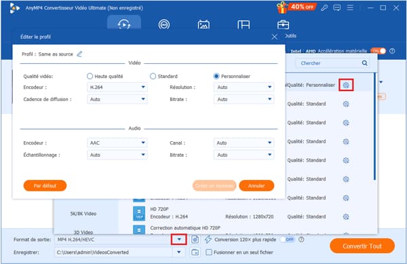The height and width of the screenshot is (264, 407).
Task: Click help icon beside hardware acceleration
Action: 392,51
